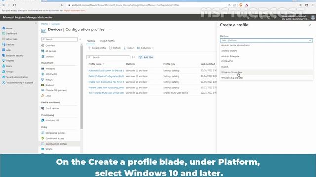
Task: Focus the devices menu search box
Action: point(59,39)
